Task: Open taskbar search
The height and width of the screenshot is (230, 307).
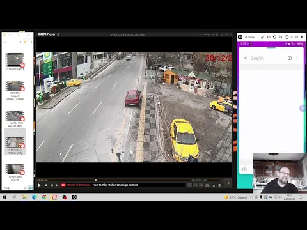Action: (14, 197)
